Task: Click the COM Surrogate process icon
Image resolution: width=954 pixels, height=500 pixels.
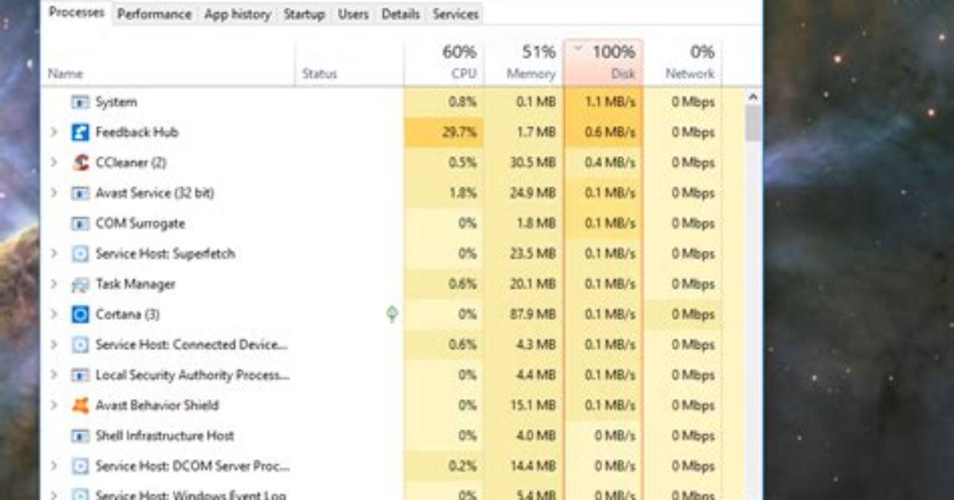Action: (x=80, y=224)
